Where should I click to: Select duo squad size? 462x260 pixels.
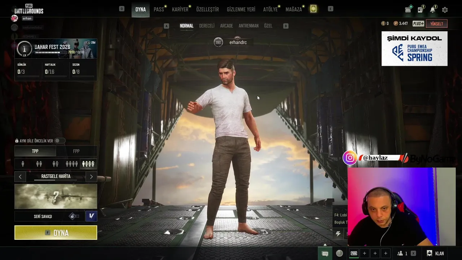[x=39, y=164]
